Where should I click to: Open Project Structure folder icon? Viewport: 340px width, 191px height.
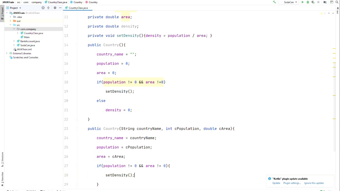click(325, 2)
